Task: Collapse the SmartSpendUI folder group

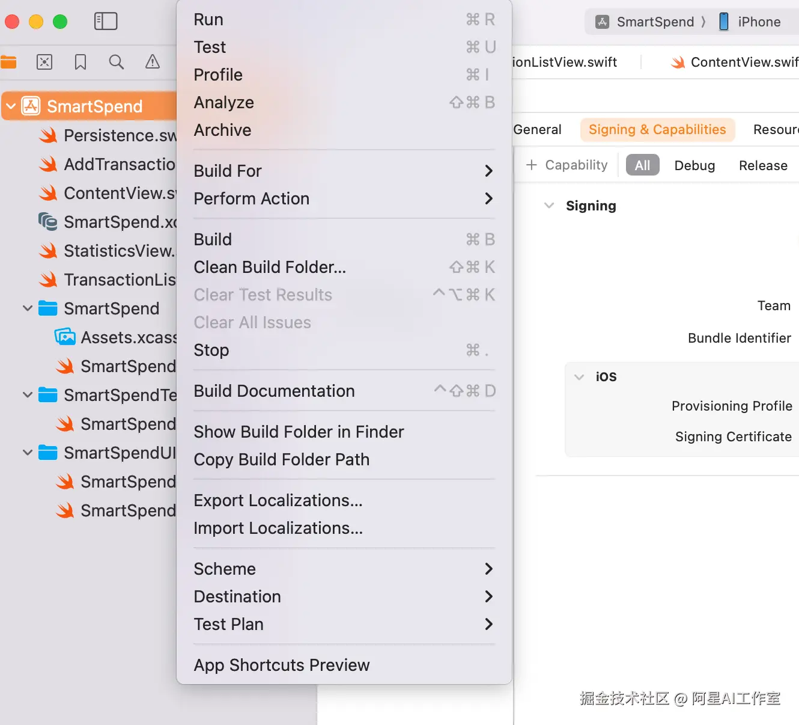Action: point(28,453)
